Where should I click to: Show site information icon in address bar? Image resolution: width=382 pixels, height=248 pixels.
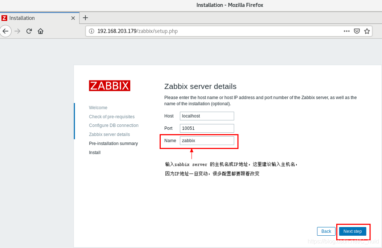91,31
